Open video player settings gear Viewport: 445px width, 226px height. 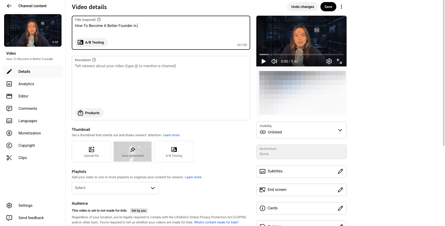point(329,61)
